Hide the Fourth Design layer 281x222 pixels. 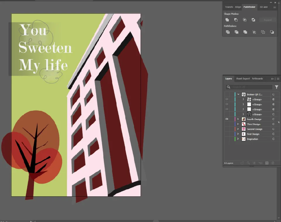pos(227,119)
